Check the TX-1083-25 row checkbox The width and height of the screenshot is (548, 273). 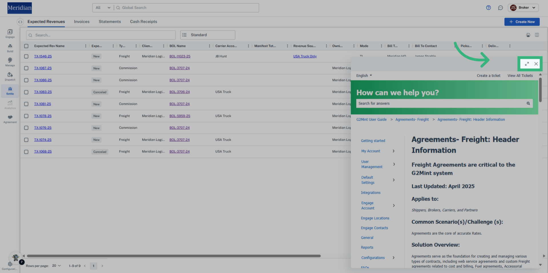click(x=26, y=92)
